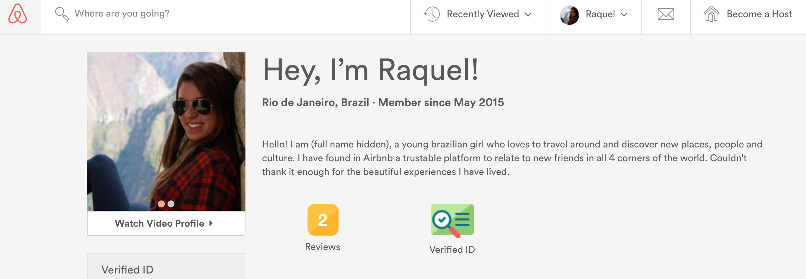
Task: Click the Reviews text label
Action: [x=323, y=247]
